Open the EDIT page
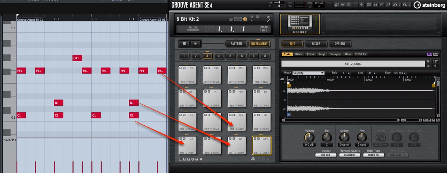Viewport: 447px width, 173px height. [x=292, y=44]
